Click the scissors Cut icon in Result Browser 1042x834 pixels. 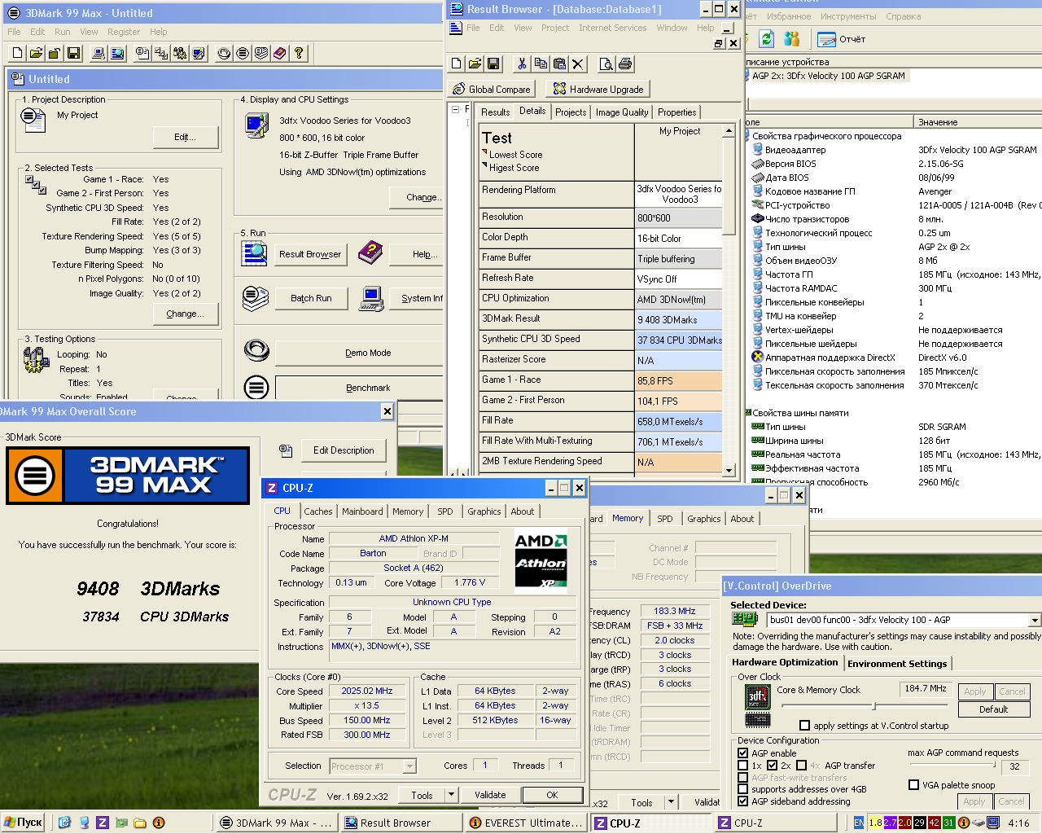tap(522, 64)
